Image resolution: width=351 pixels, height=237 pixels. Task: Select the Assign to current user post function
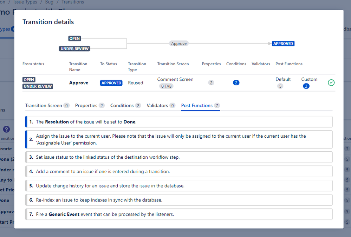pyautogui.click(x=179, y=139)
